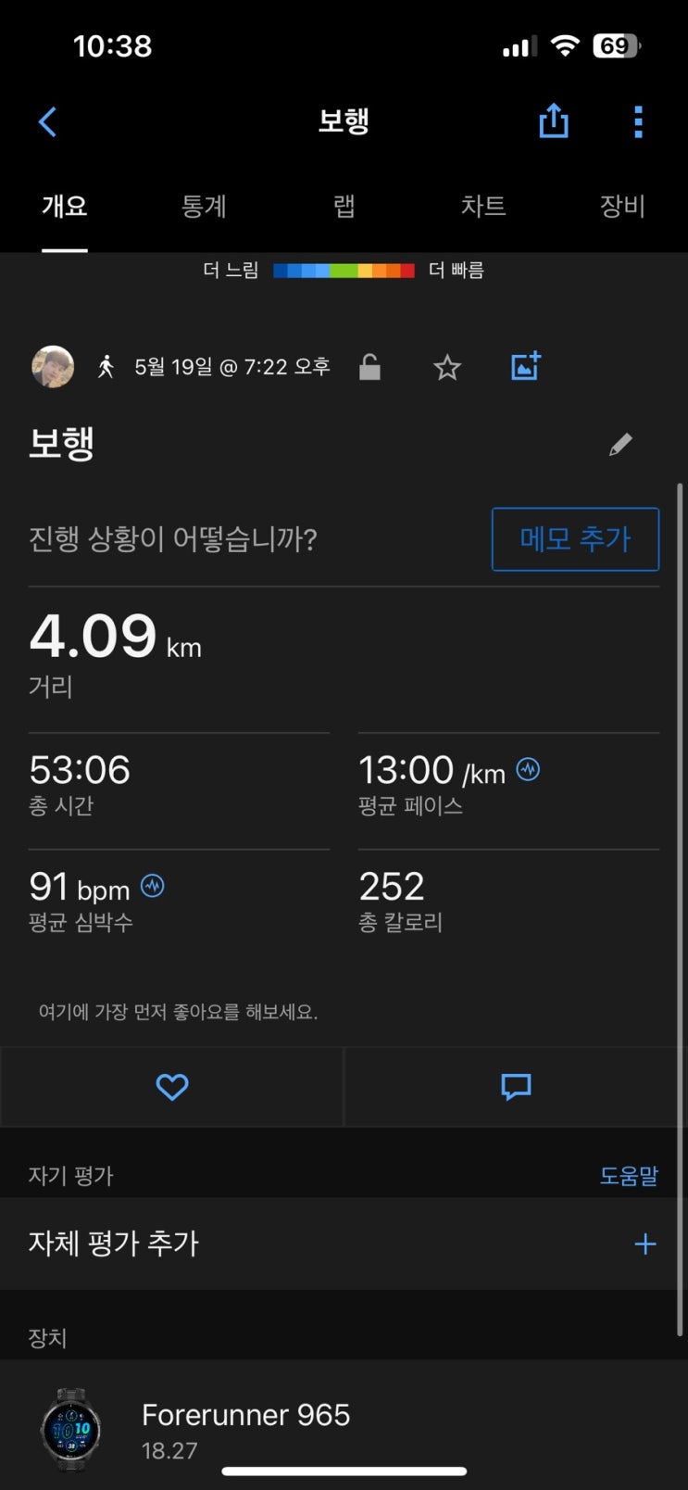Screen dimensions: 688x1490
Task: Tap the back arrow icon
Action: click(48, 121)
